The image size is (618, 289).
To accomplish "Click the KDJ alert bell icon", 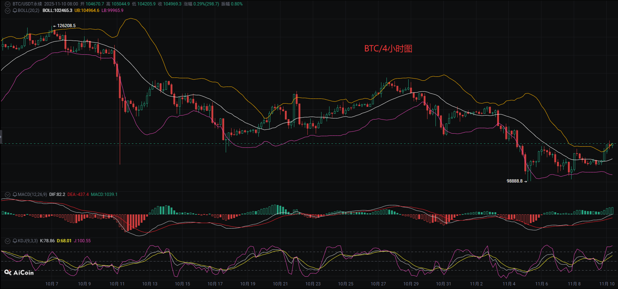I will [x=15, y=241].
